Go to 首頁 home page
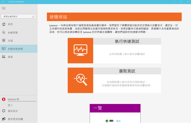This screenshot has width=191, height=123. [x=10, y=24]
